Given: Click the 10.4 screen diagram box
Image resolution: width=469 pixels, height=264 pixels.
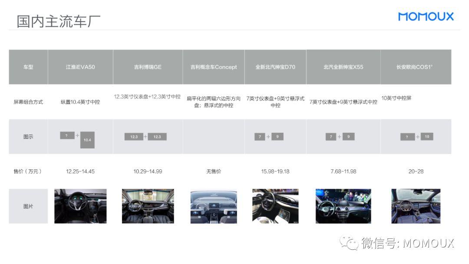Looking at the screenshot, I should pyautogui.click(x=87, y=140).
